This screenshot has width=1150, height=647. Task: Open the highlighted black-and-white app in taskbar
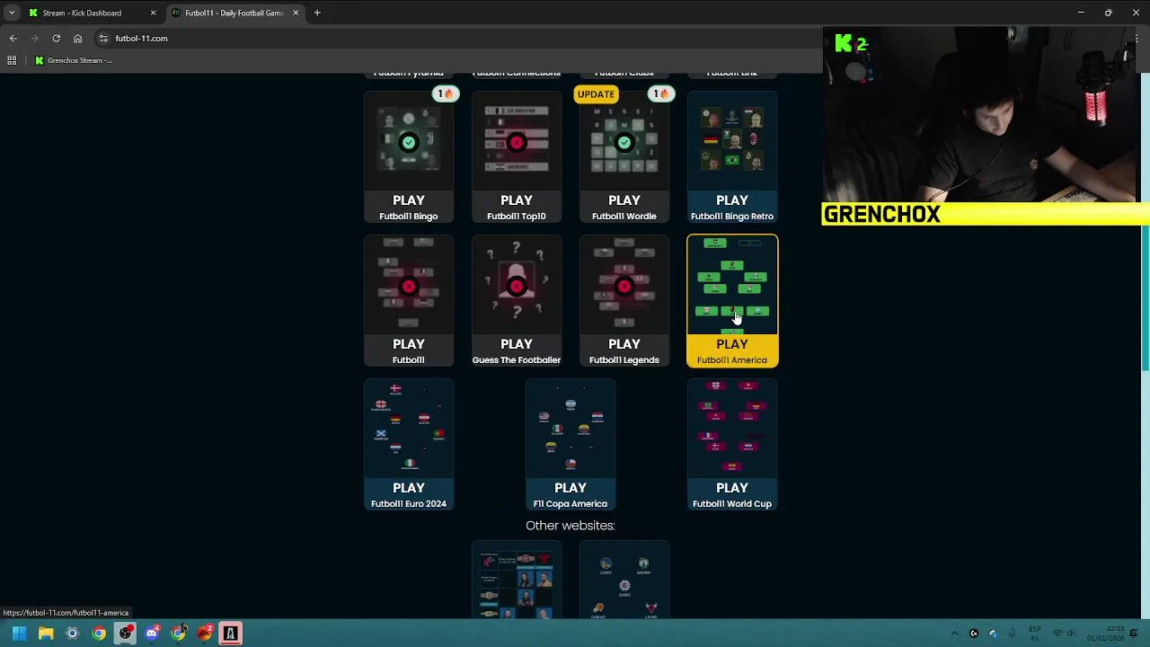(x=230, y=634)
